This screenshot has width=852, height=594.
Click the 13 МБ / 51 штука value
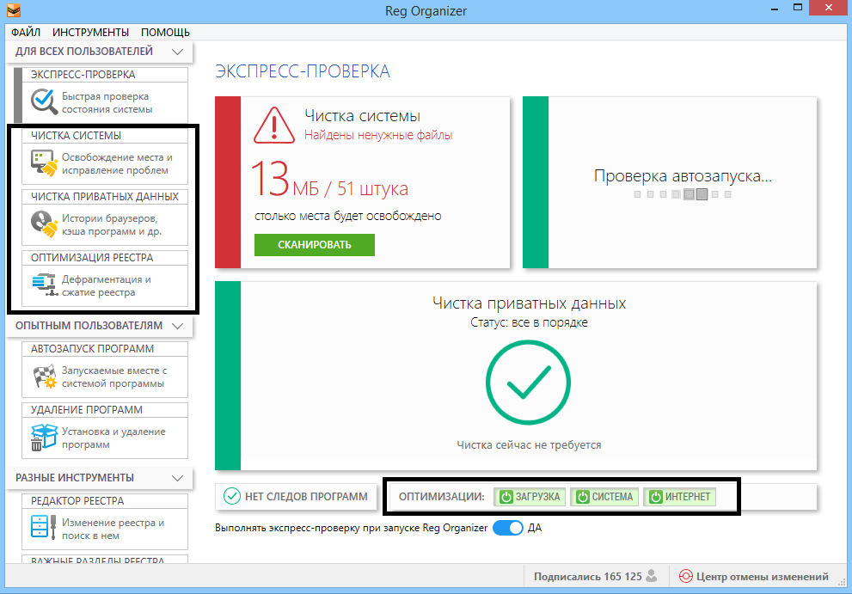coord(329,181)
